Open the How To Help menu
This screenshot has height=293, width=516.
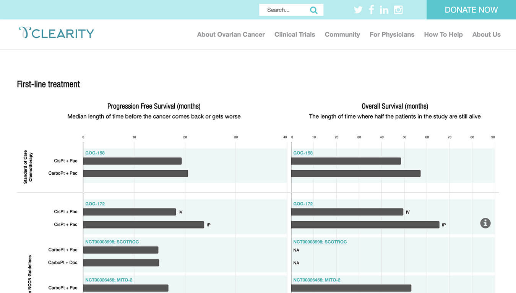pyautogui.click(x=443, y=34)
